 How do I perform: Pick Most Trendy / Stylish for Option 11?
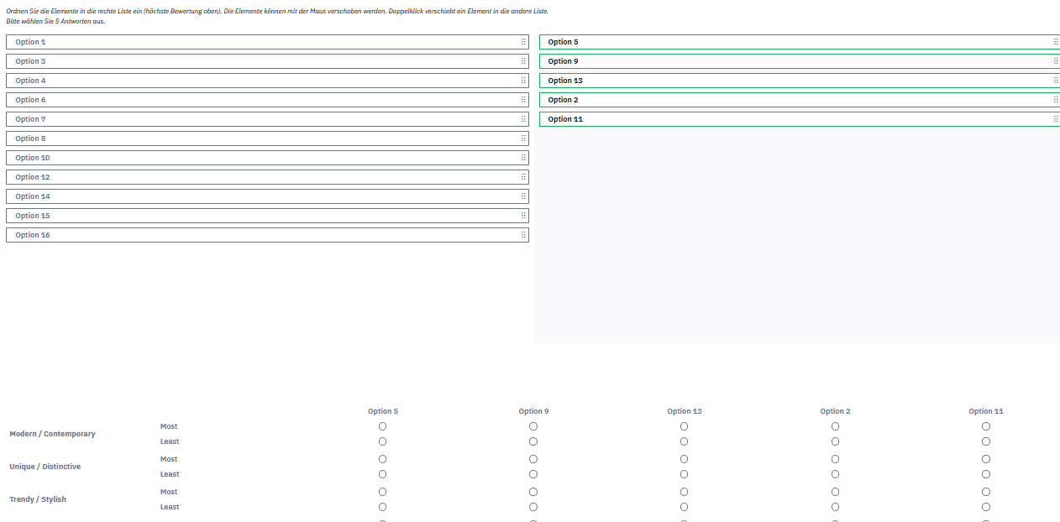pos(986,492)
